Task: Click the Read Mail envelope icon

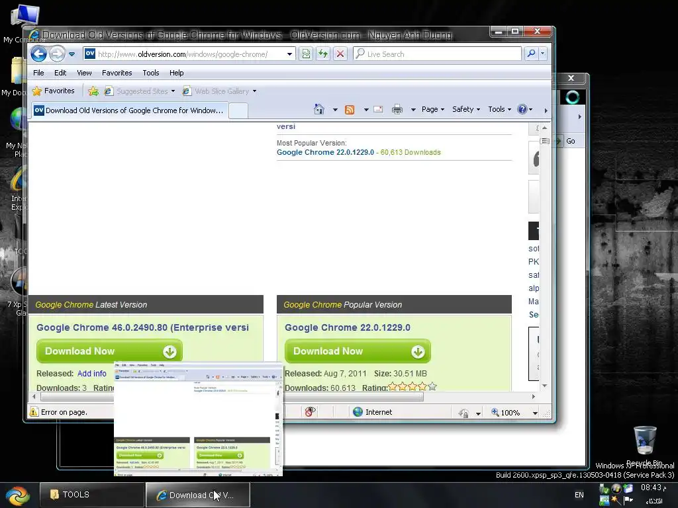Action: click(x=378, y=109)
